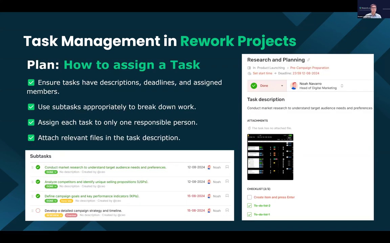Image resolution: width=390 pixels, height=243 pixels.
Task: Bookmark the Conduct market research subtask
Action: point(227,167)
